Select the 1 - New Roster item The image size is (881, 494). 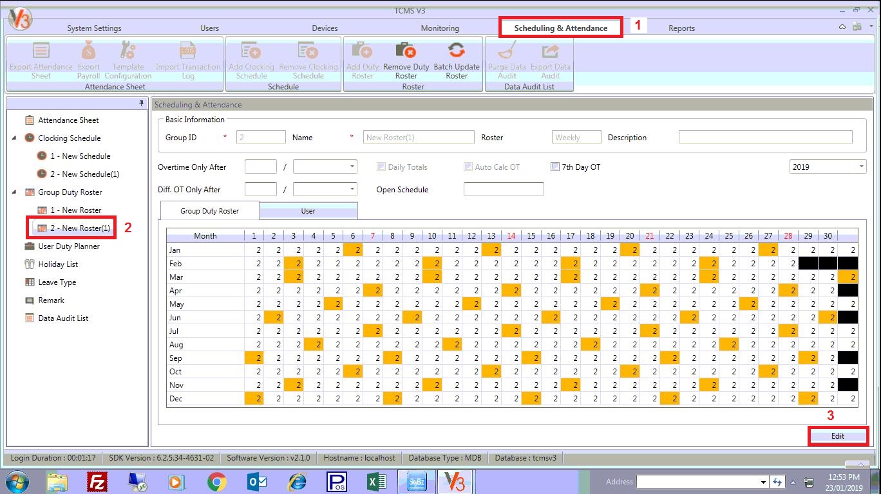[x=75, y=210]
